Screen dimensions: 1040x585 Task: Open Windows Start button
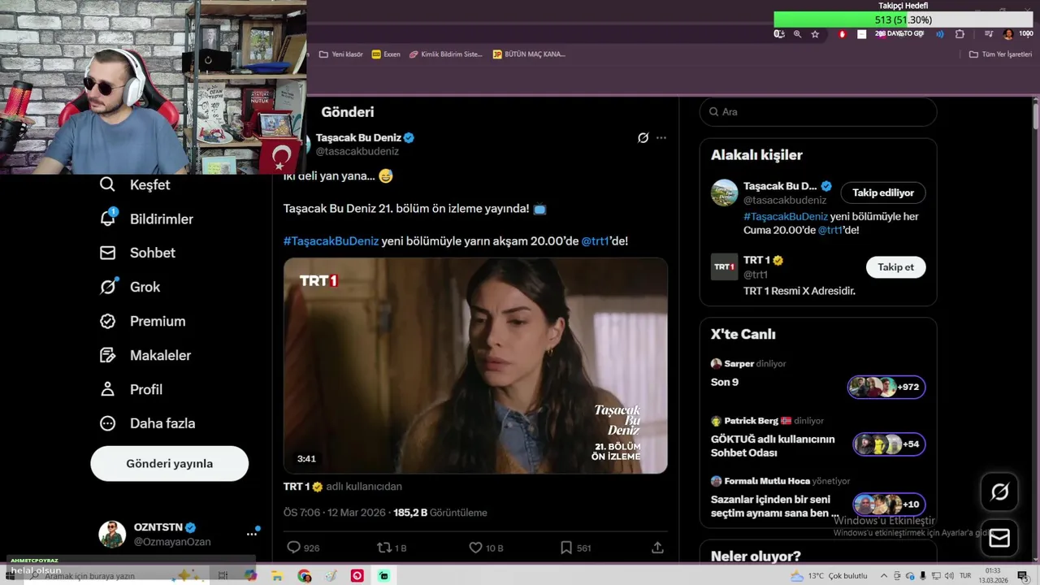tap(10, 576)
